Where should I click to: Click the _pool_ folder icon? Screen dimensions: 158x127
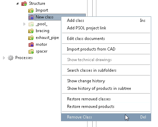(31, 24)
